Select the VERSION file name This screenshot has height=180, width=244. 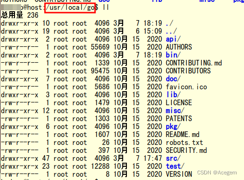[179, 174]
